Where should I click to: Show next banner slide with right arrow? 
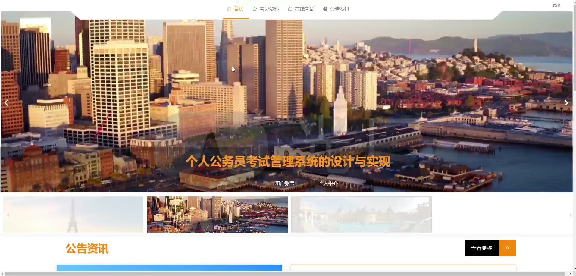566,103
